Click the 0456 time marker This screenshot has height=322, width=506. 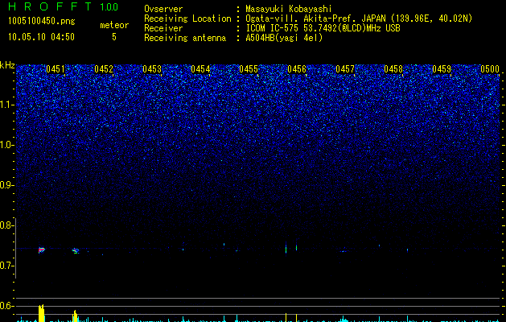(x=297, y=69)
